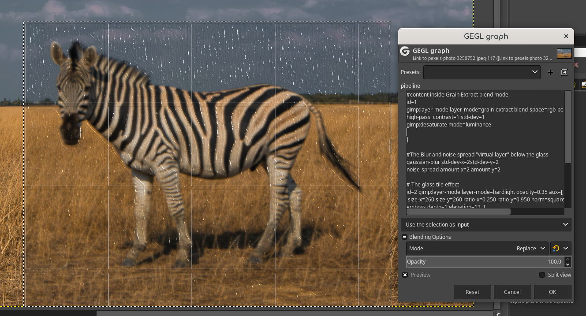Click the zebra image thumbnail in the dialog header

tap(564, 53)
